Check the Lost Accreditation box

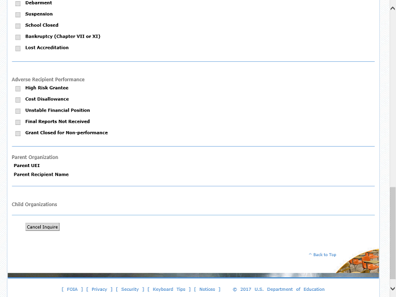click(18, 48)
